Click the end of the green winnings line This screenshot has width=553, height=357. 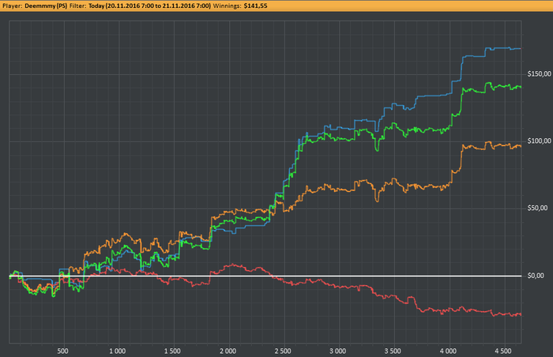point(520,87)
